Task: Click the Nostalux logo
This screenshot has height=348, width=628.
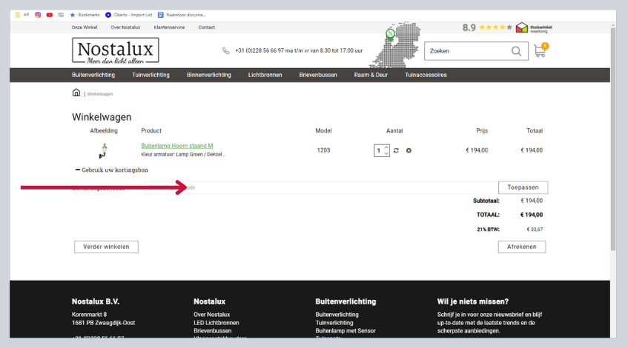Action: [x=115, y=51]
